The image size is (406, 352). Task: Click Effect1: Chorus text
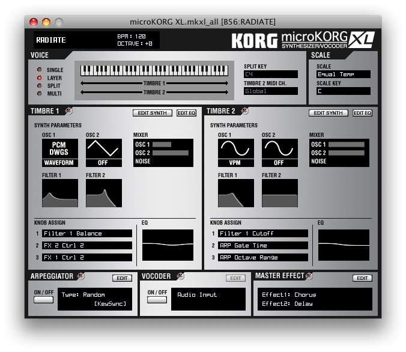[289, 295]
